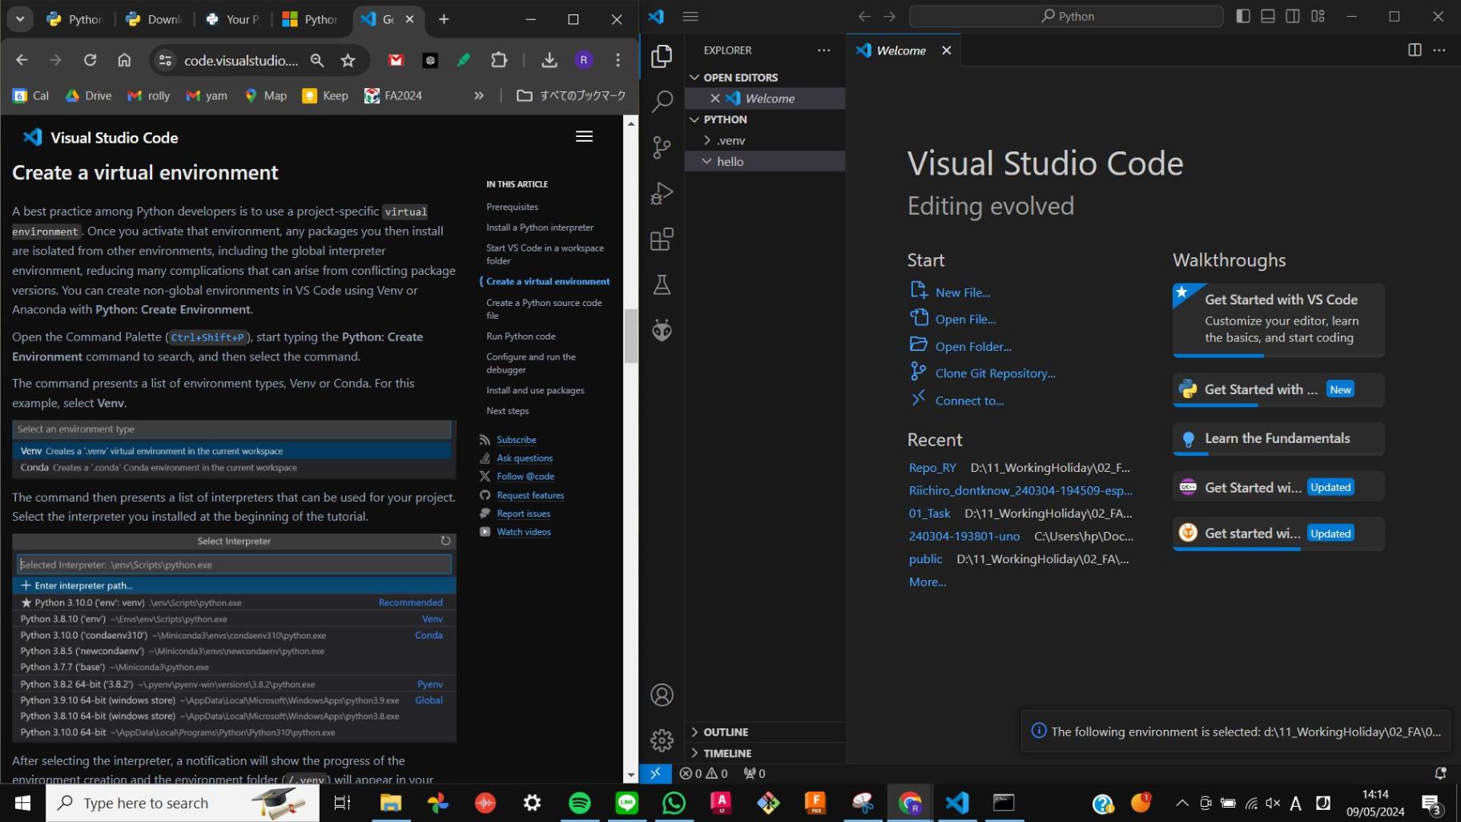Click the remote window indicator in status bar
This screenshot has width=1461, height=822.
pos(655,773)
